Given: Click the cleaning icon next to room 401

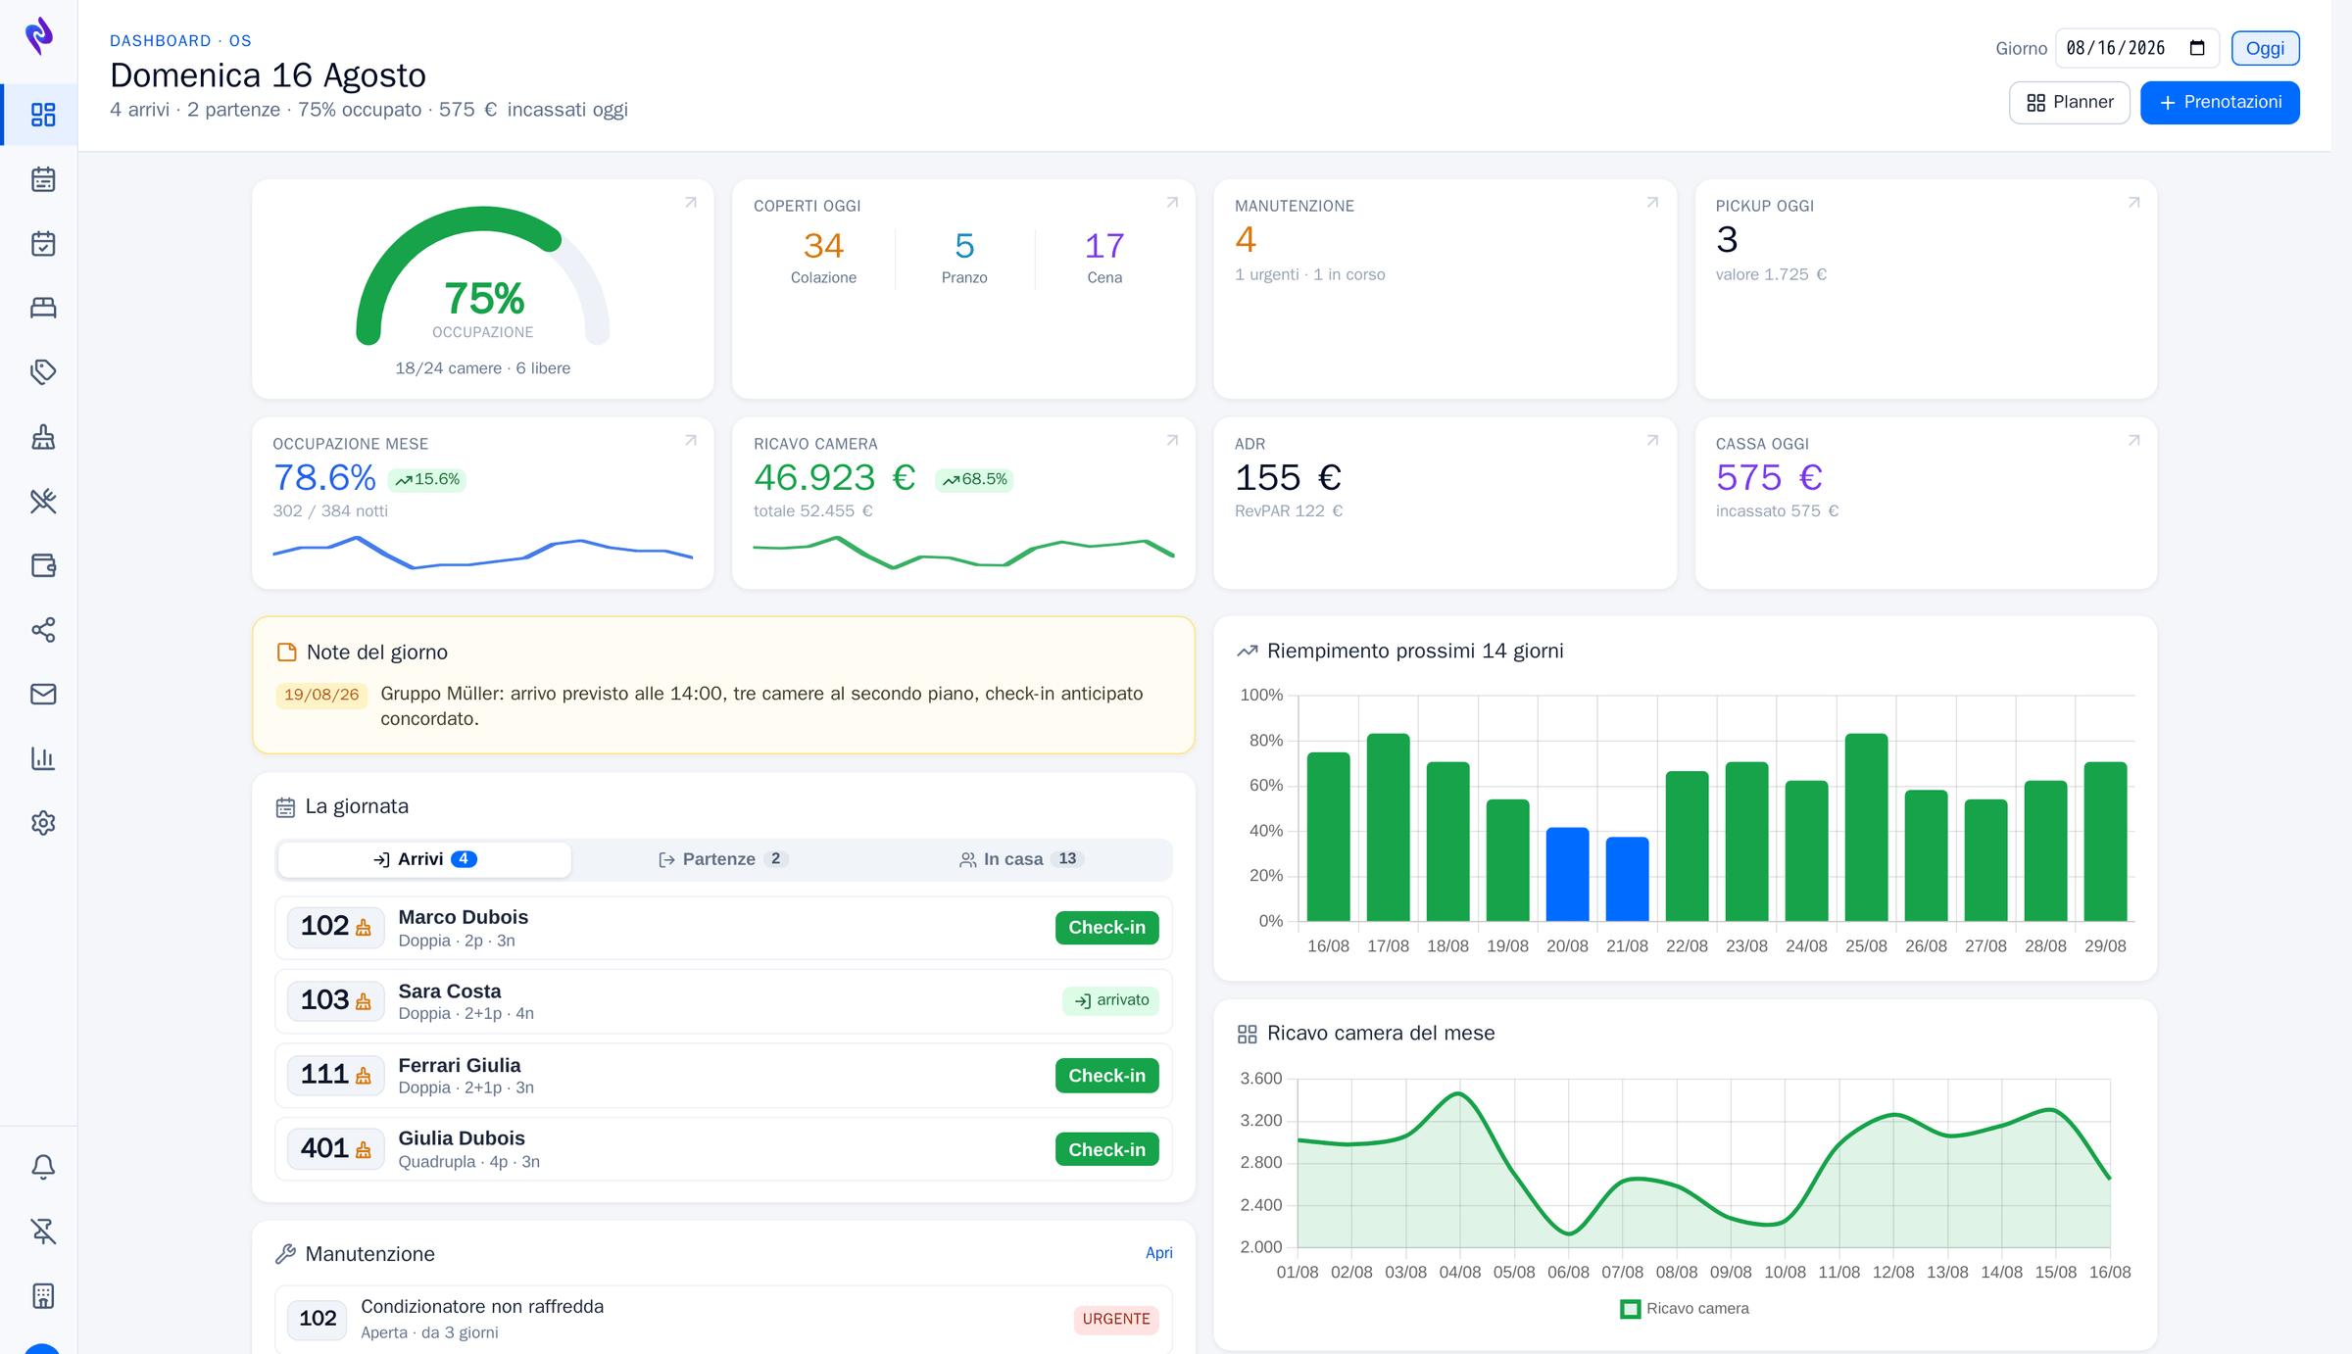Looking at the screenshot, I should pyautogui.click(x=364, y=1149).
